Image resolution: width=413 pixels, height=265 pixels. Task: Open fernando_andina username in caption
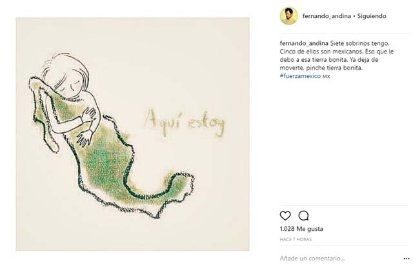click(x=304, y=43)
